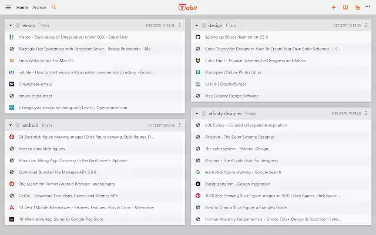
Task: Open UI Kits GraphicBurger entry
Action: pyautogui.click(x=226, y=84)
